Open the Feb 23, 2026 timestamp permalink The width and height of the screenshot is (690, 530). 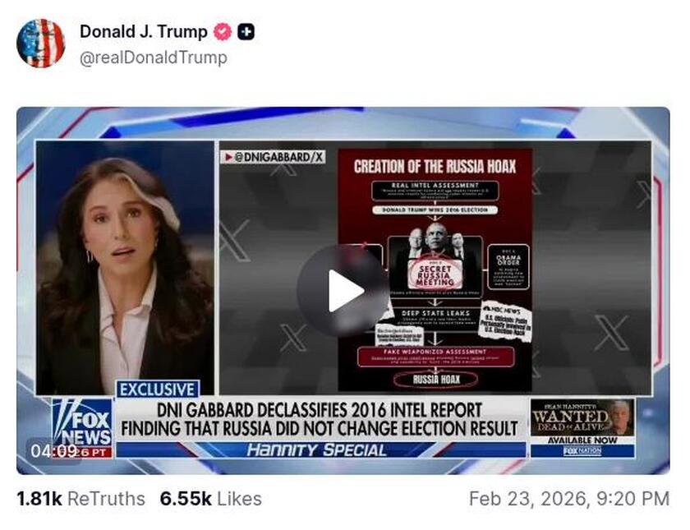(569, 500)
